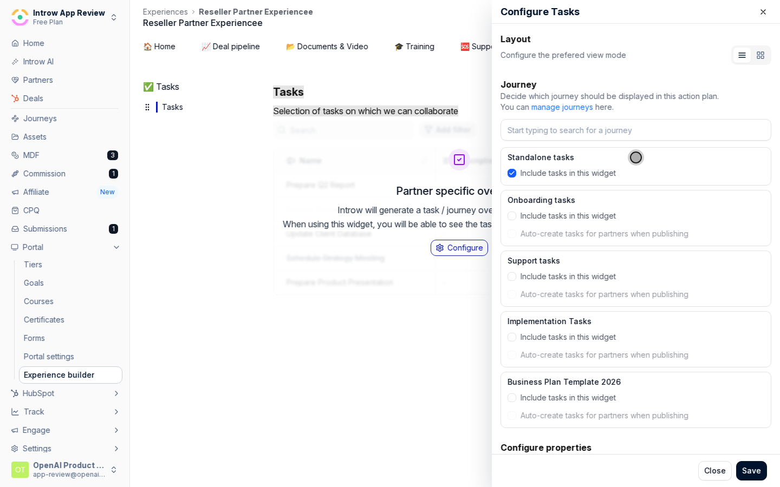The image size is (780, 487).
Task: Switch to Documents & Video tab
Action: tap(327, 47)
